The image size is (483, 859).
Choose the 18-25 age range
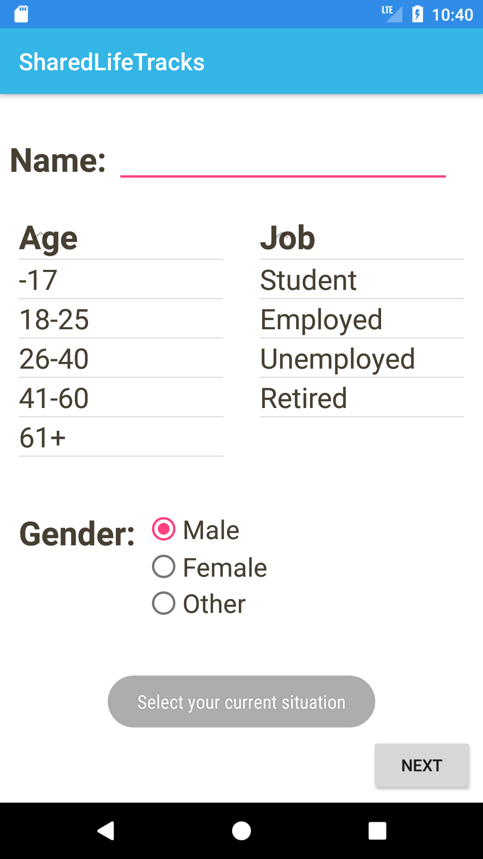pos(121,319)
